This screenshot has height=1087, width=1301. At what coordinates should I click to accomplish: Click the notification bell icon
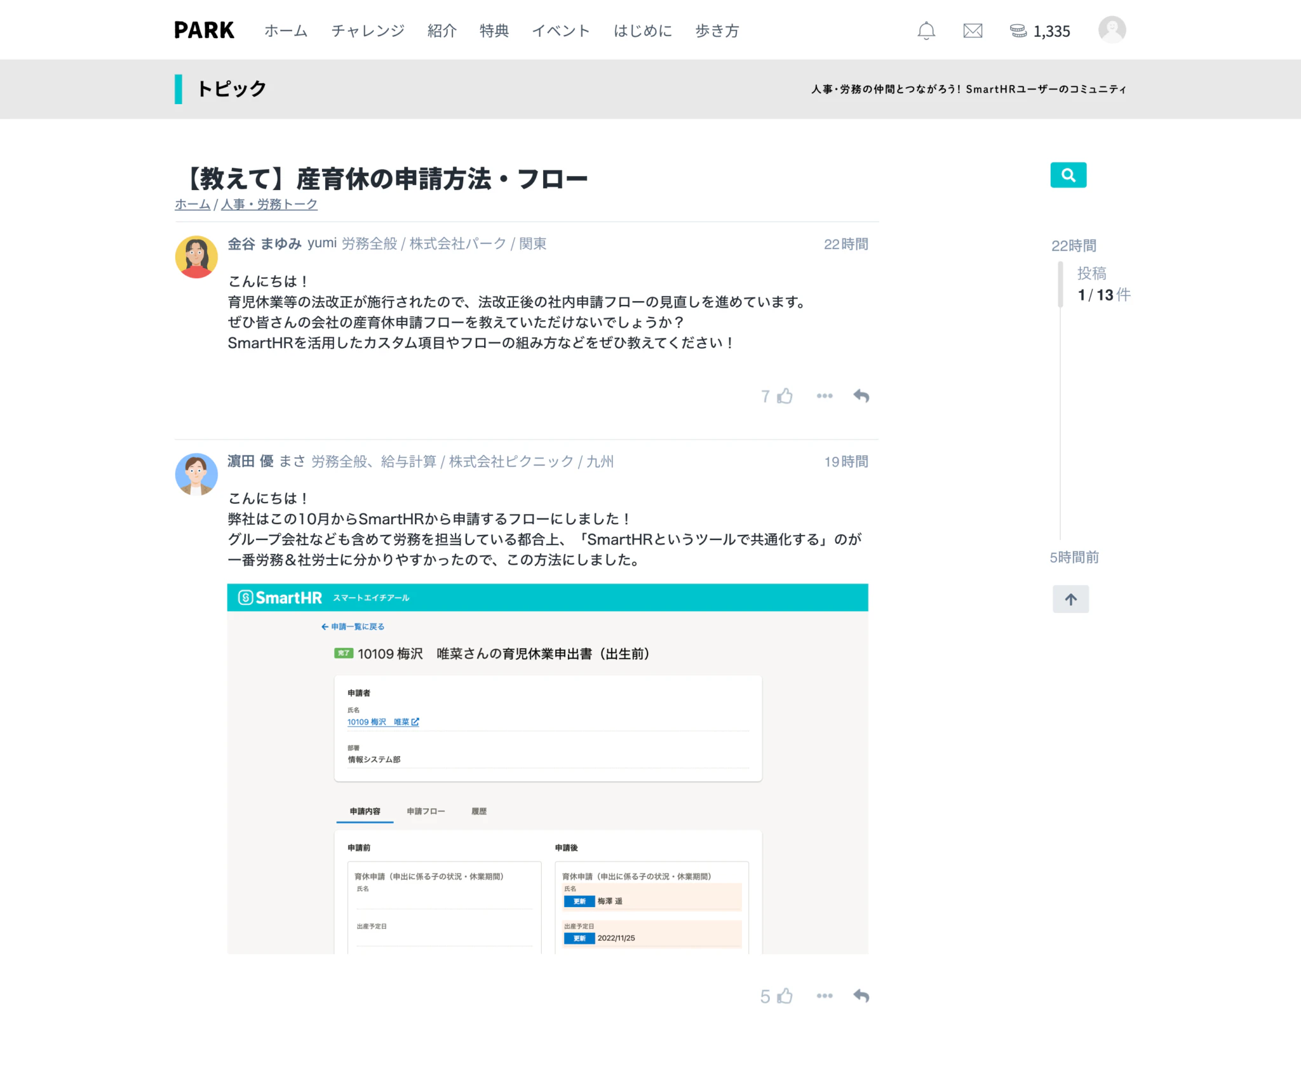coord(925,30)
